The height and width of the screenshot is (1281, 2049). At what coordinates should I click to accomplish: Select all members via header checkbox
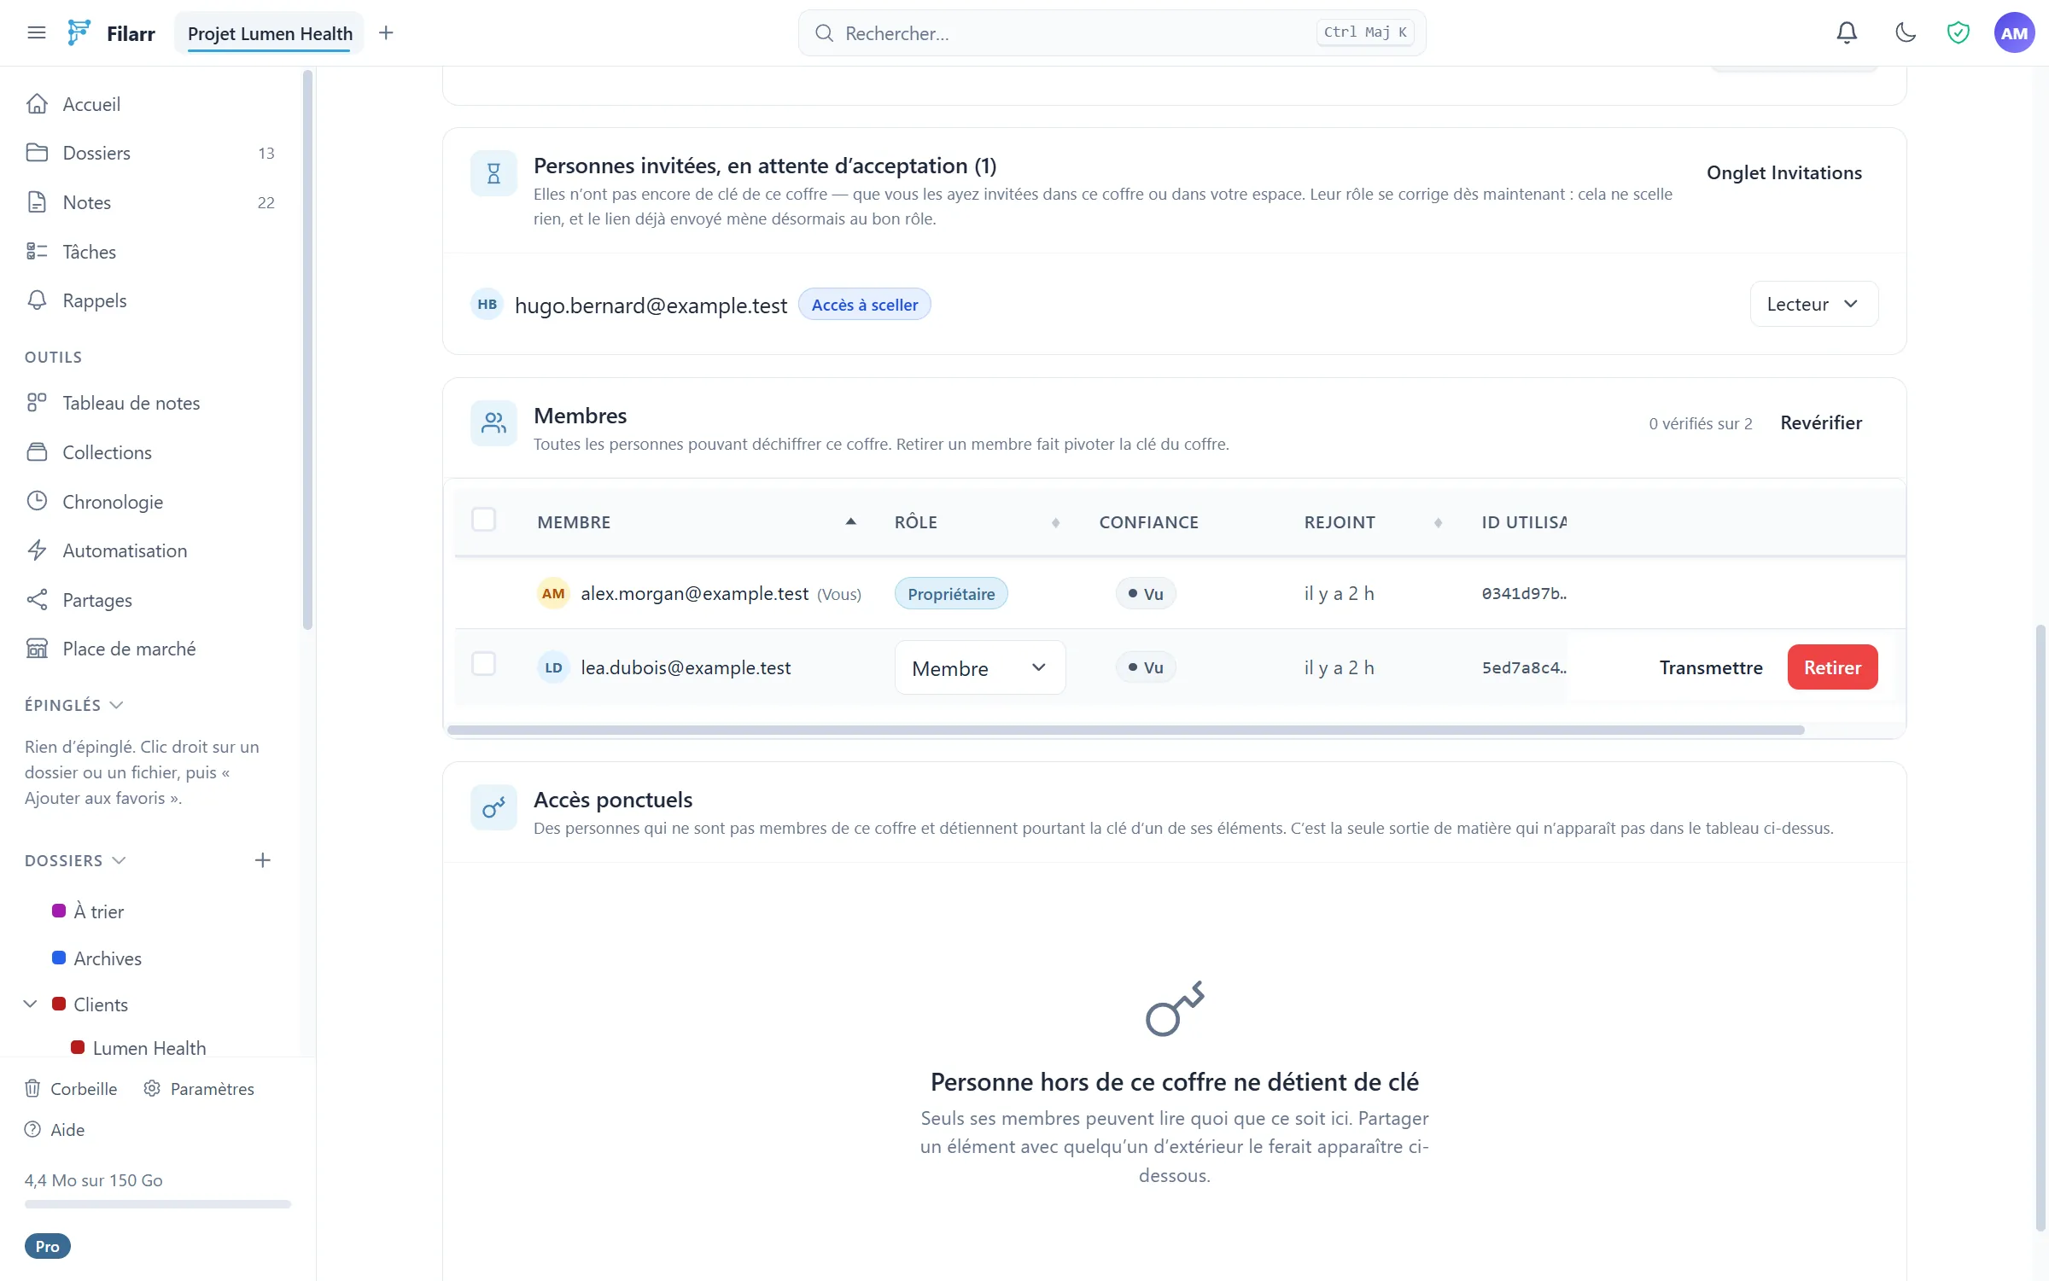(484, 520)
